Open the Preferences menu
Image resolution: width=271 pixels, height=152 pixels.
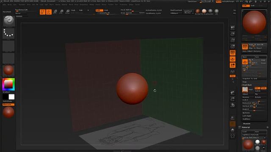click(x=84, y=5)
